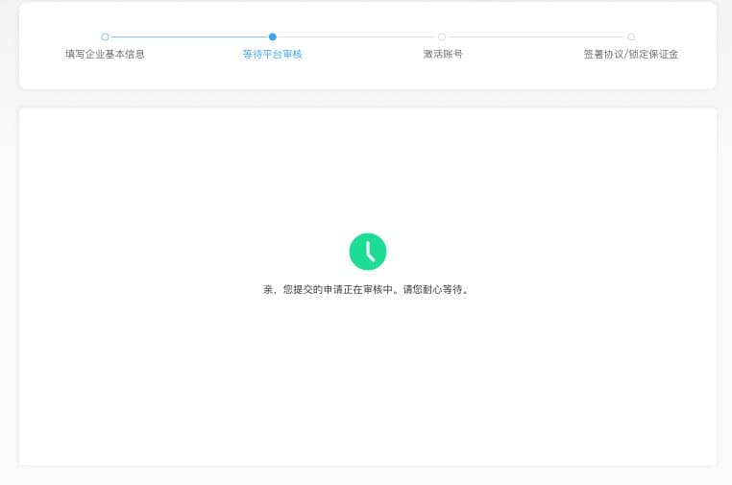Screen dimensions: 732x485
Task: Select the 等待平台审核 step label
Action: [x=273, y=54]
